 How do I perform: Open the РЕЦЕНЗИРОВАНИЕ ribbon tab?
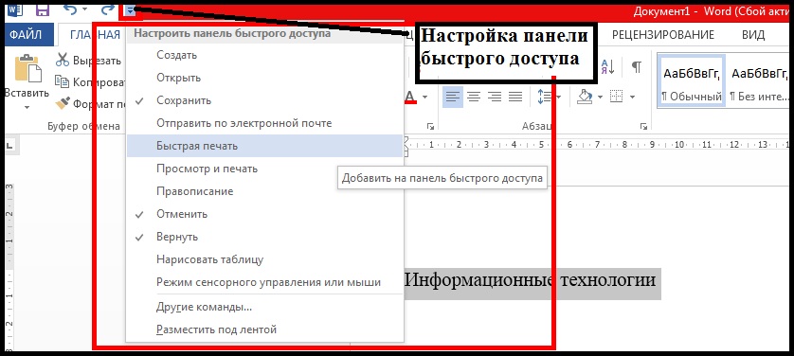tap(663, 34)
